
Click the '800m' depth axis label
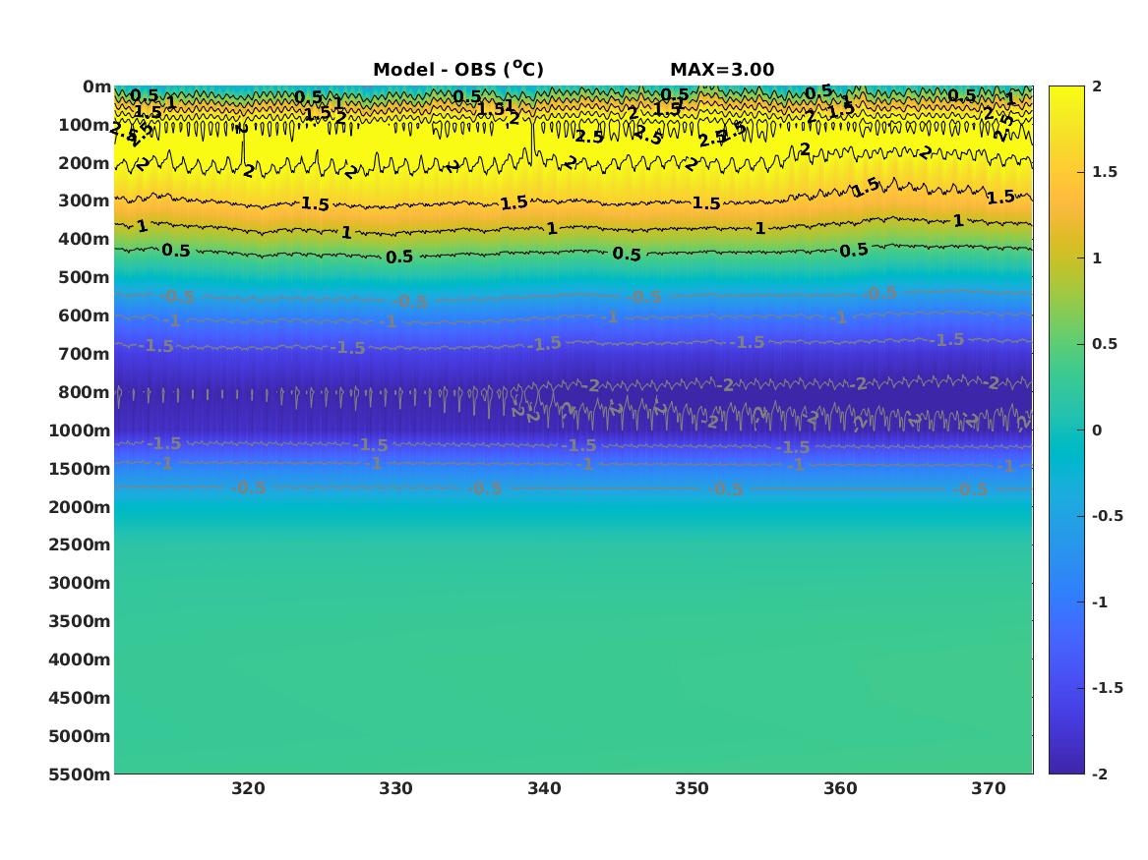click(85, 392)
